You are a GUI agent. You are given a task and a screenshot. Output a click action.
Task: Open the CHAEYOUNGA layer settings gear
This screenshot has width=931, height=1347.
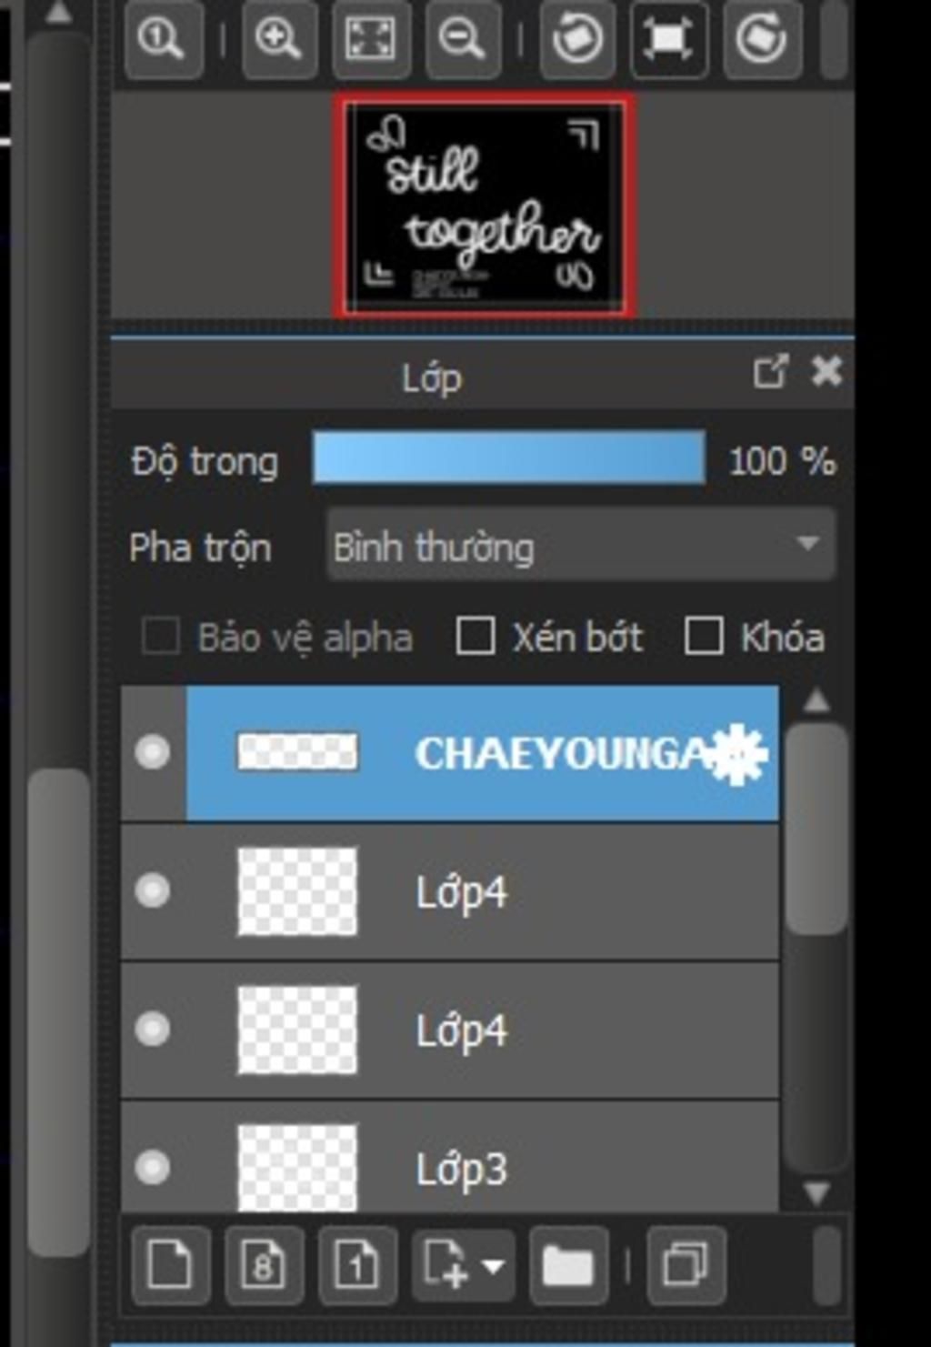coord(738,753)
